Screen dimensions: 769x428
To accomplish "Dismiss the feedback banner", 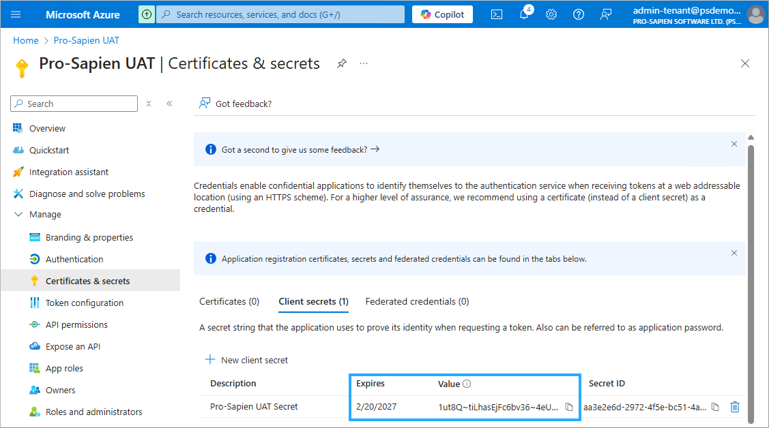I will click(x=734, y=144).
